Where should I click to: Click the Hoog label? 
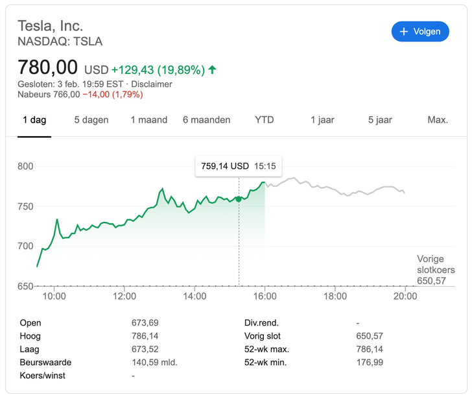[x=30, y=336]
